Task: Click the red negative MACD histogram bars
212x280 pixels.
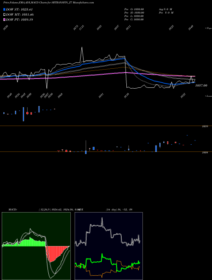Action: coord(53,253)
